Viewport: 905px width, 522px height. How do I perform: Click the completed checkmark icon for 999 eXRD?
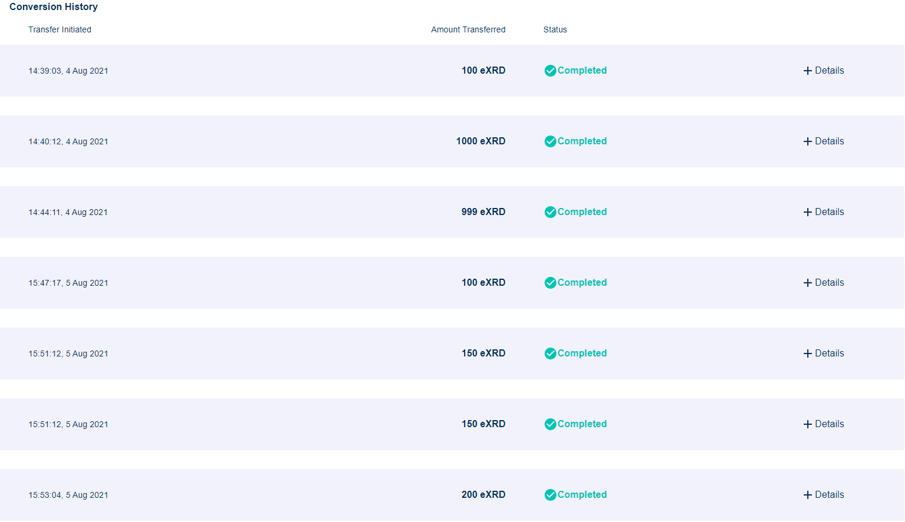click(x=551, y=212)
